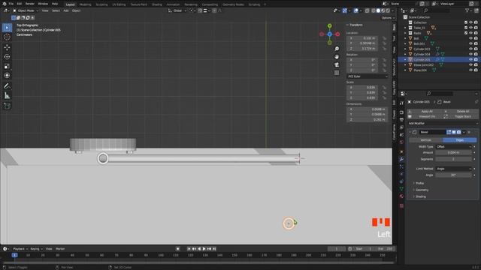Click the viewport zoom magnifier icon
Image resolution: width=481 pixels, height=270 pixels.
click(x=337, y=49)
